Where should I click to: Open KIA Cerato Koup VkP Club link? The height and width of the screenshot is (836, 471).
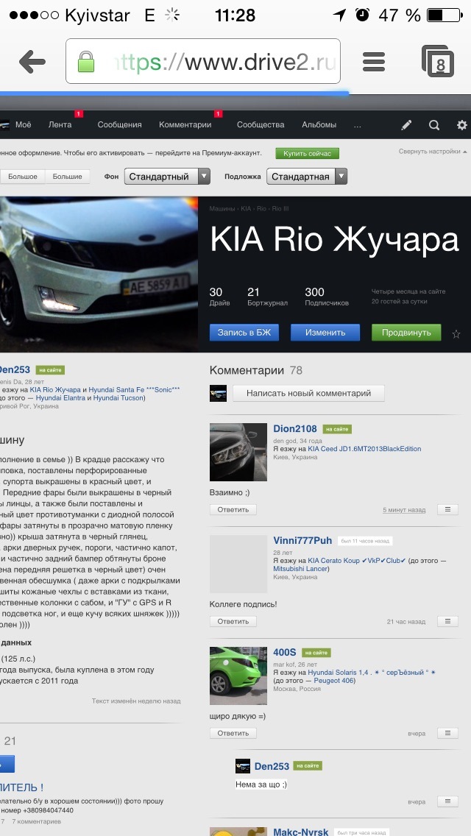(357, 561)
